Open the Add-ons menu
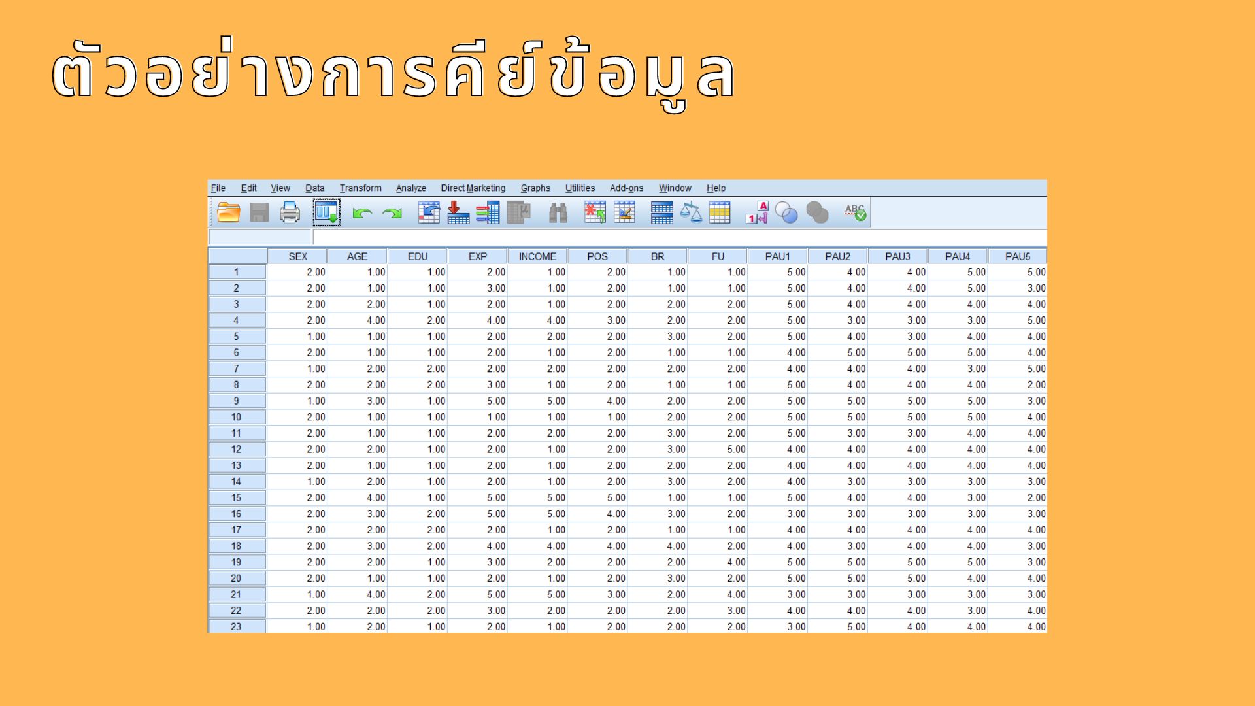Screen dimensions: 1255x706 (627, 188)
